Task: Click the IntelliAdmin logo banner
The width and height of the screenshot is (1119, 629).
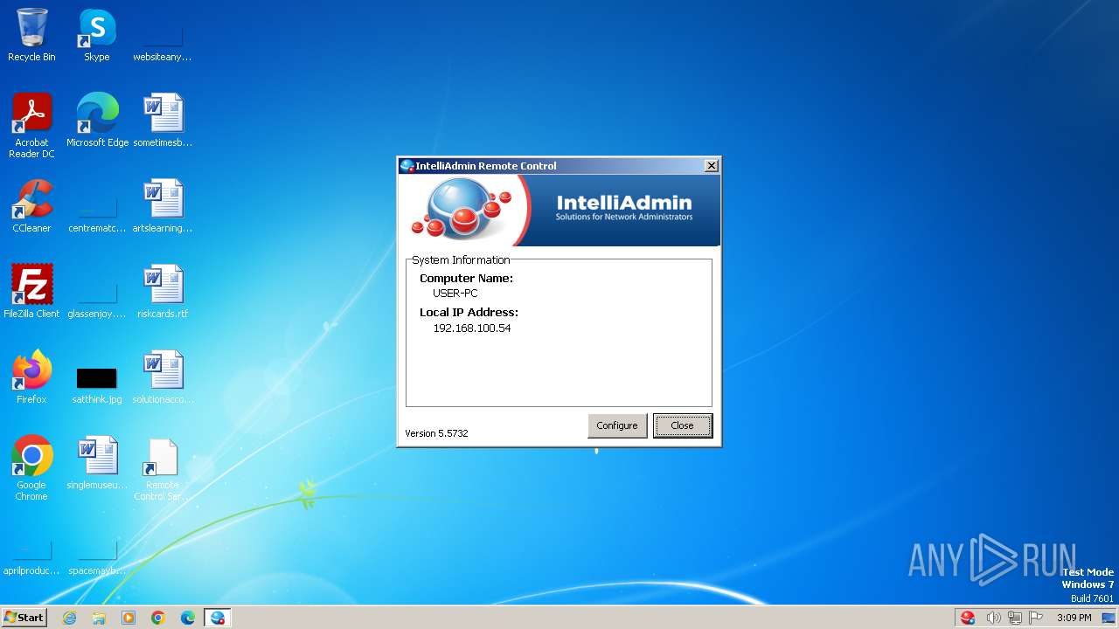Action: coord(559,211)
